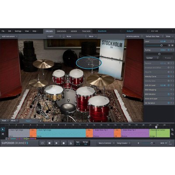
Task: Switch to the Grooves tab
Action: point(61,31)
